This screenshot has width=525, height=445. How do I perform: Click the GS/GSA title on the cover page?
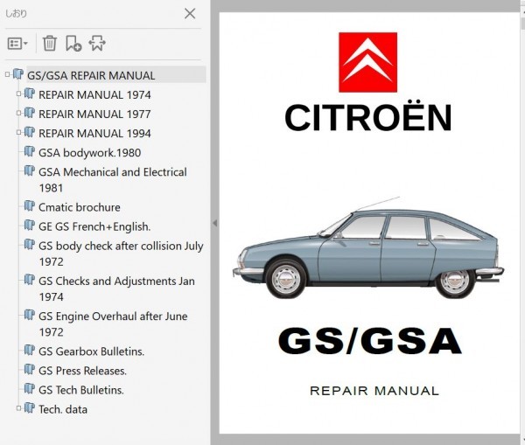(x=369, y=341)
